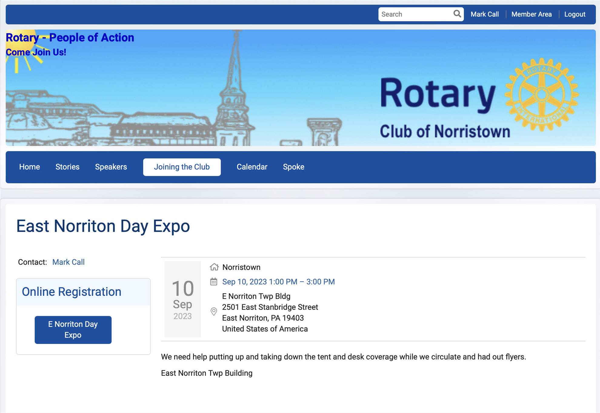Image resolution: width=600 pixels, height=413 pixels.
Task: Register via the E Norriton Day Expo button
Action: pos(73,330)
